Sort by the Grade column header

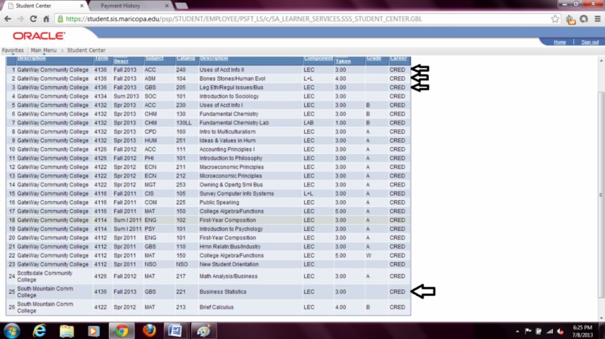tap(374, 58)
